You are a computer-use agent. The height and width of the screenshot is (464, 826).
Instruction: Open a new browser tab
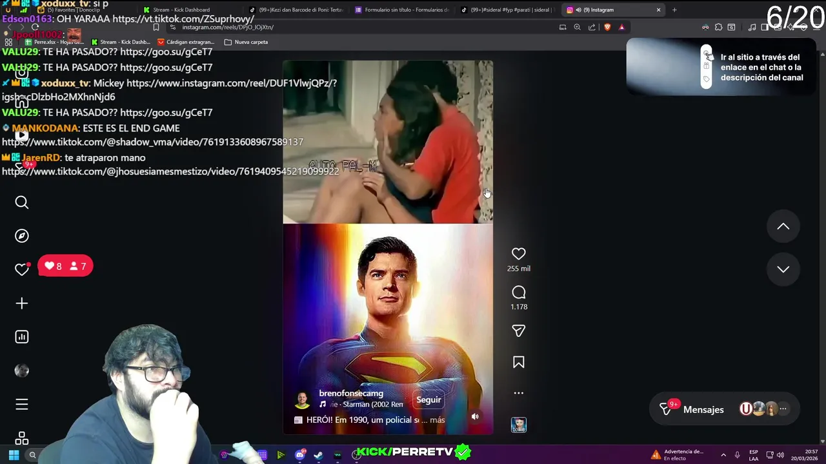pos(674,10)
